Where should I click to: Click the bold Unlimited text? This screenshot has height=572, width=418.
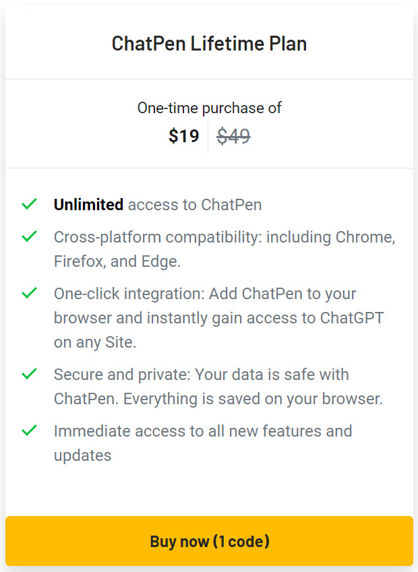click(88, 204)
